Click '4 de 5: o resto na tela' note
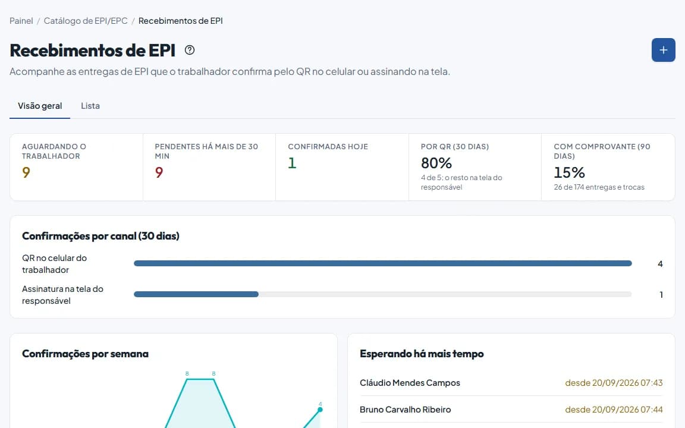The height and width of the screenshot is (428, 685). coord(461,182)
